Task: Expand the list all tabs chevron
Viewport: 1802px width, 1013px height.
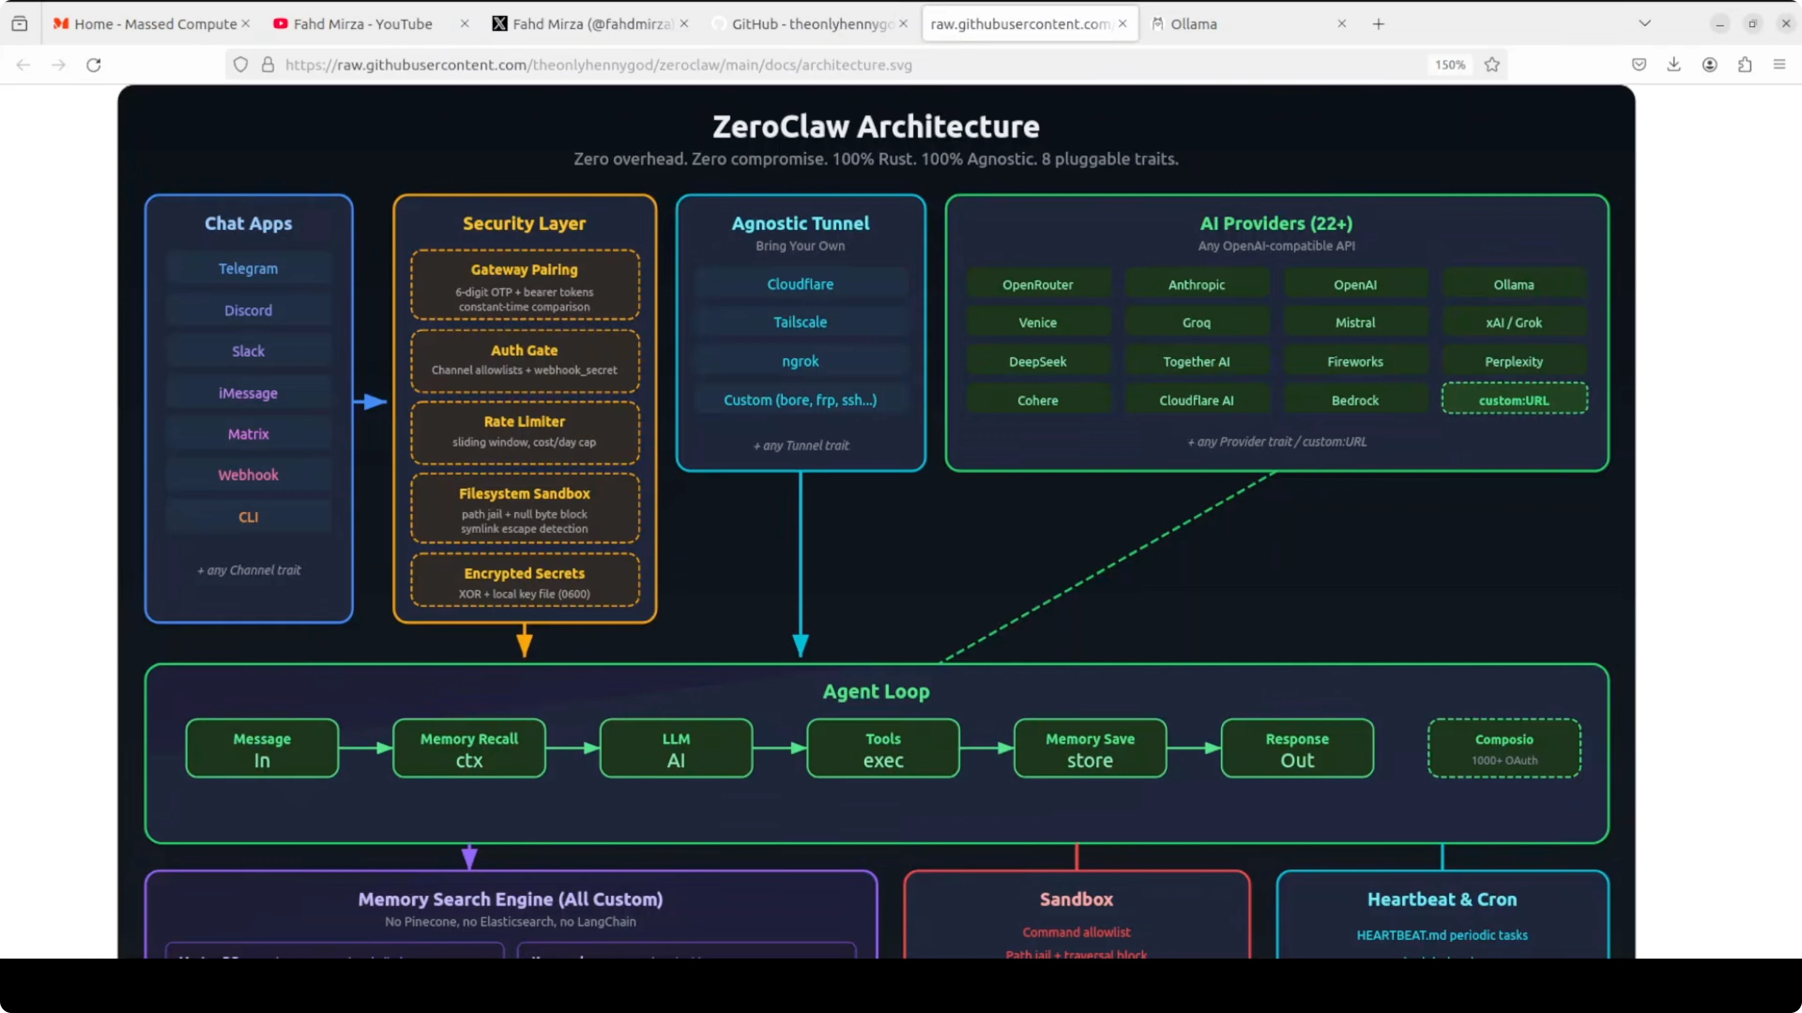Action: pyautogui.click(x=1645, y=24)
